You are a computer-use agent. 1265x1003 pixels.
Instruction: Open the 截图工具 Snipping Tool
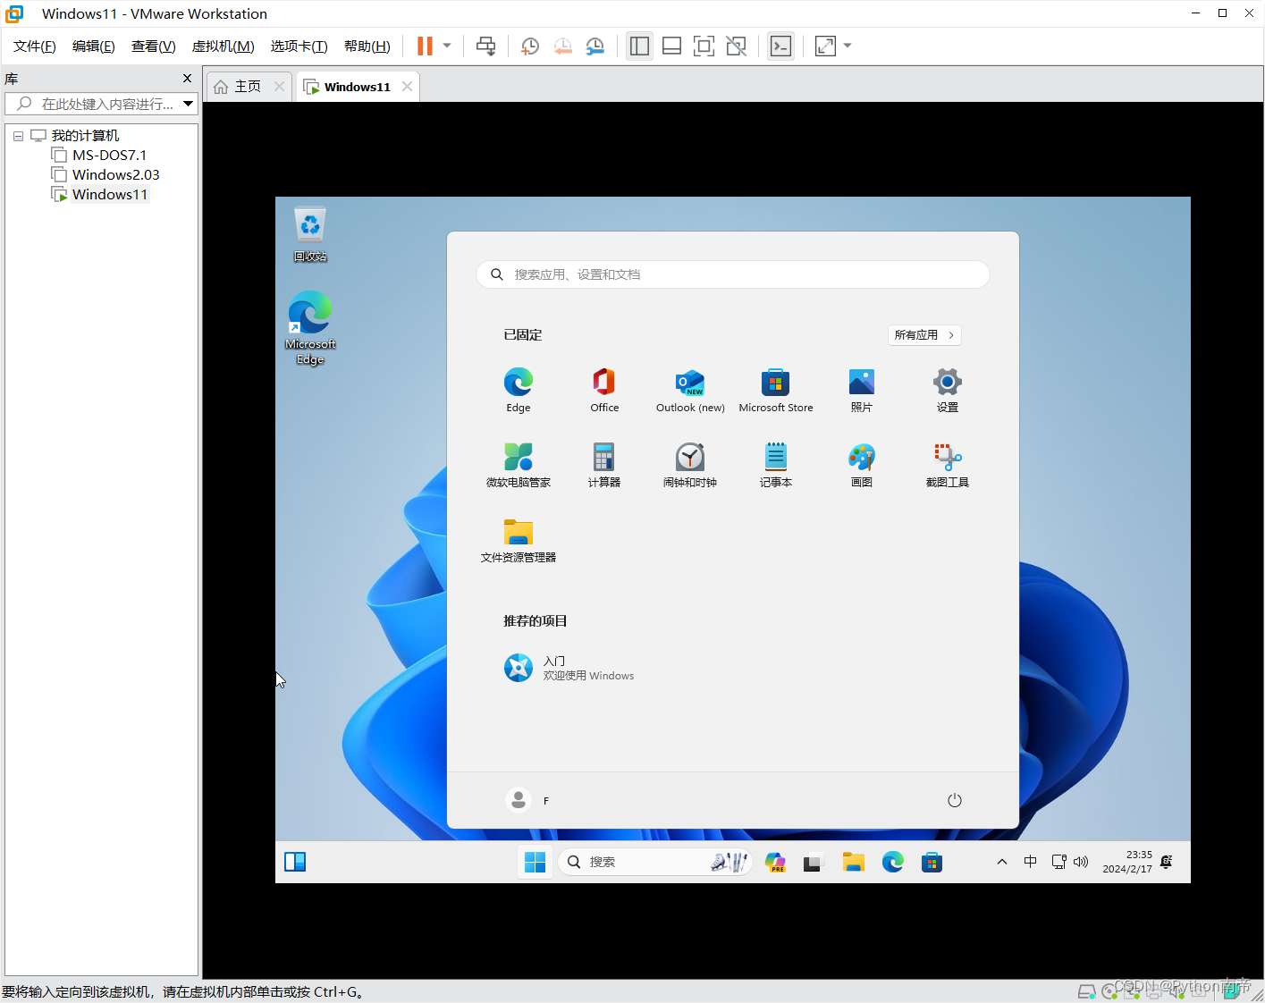[x=948, y=466]
